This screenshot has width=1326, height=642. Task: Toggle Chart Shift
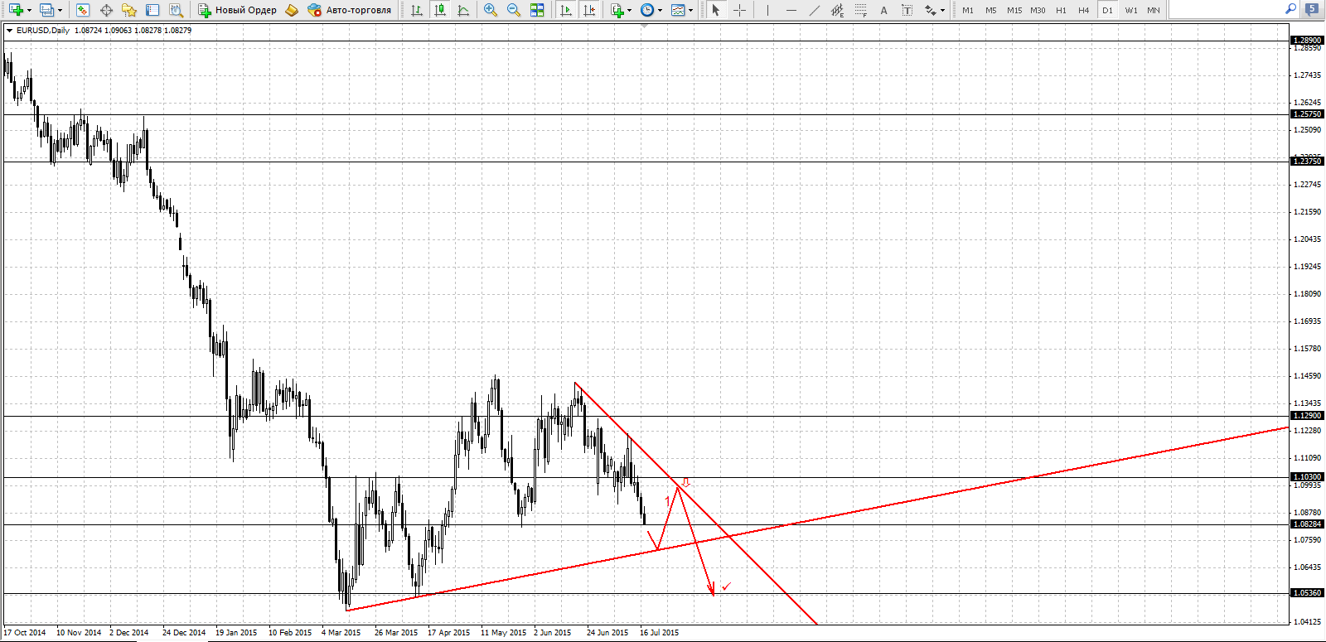click(589, 10)
